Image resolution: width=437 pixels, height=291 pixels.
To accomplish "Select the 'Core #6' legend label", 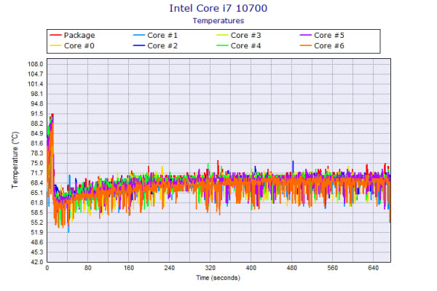I will click(x=329, y=46).
